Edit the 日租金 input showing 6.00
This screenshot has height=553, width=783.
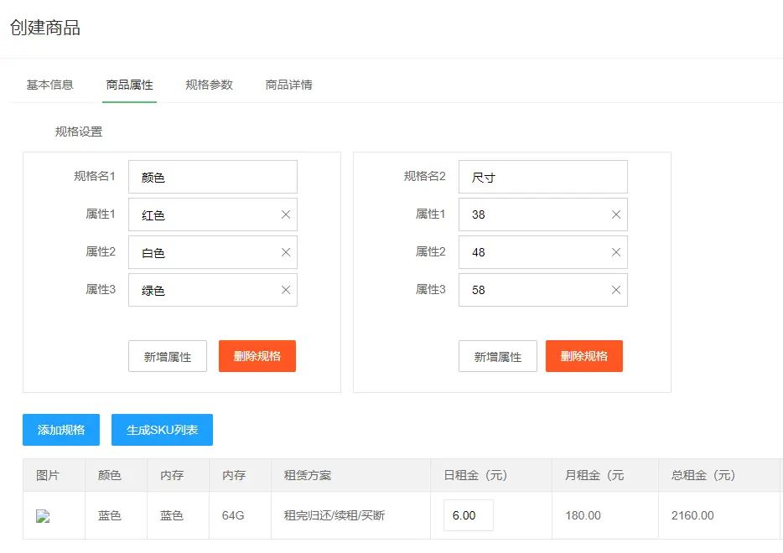tap(468, 515)
